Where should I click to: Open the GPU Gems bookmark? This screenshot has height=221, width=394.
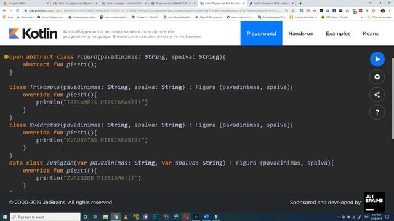pos(335,17)
